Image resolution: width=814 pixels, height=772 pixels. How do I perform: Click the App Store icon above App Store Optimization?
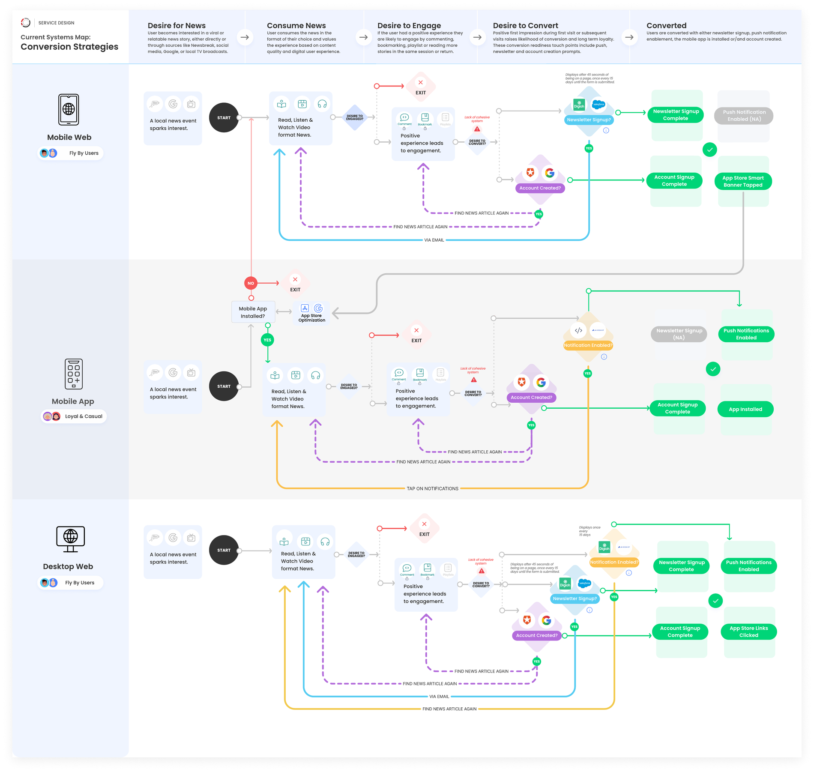pyautogui.click(x=305, y=308)
